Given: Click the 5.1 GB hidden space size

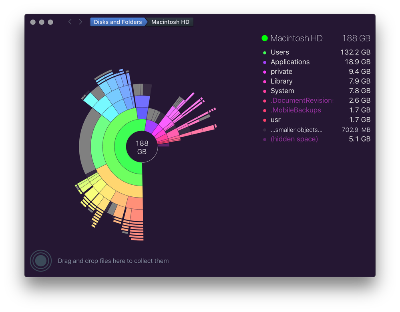Looking at the screenshot, I should point(360,139).
